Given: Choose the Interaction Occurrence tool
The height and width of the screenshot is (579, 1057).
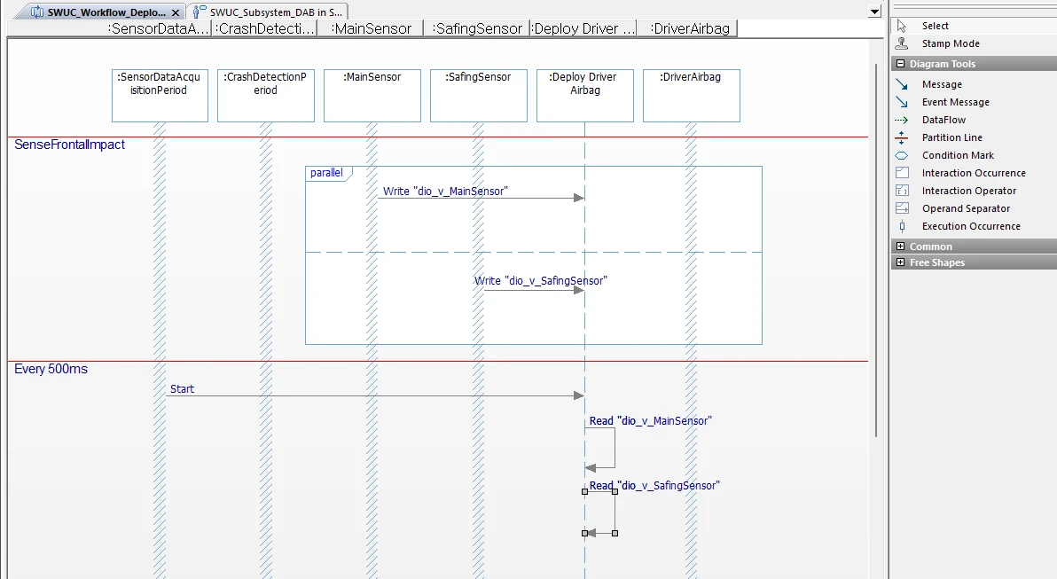Looking at the screenshot, I should [x=974, y=173].
